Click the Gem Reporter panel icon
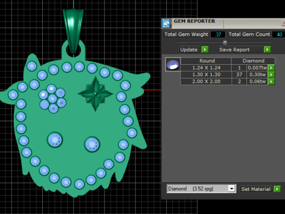The width and height of the screenshot is (285, 214). 166,23
